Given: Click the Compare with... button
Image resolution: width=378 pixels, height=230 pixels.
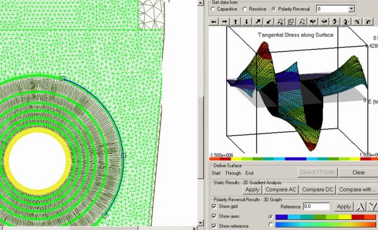Looking at the screenshot, I should click(357, 190).
